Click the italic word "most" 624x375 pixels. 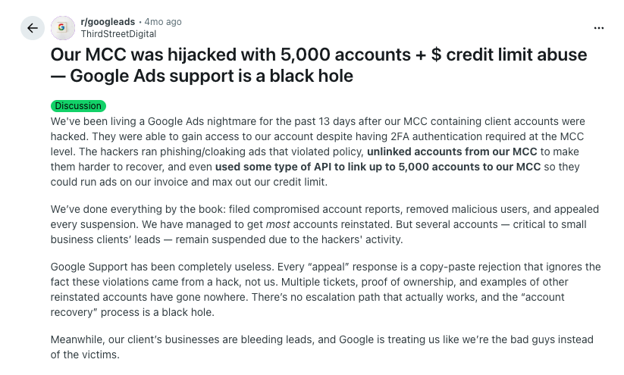coord(280,224)
